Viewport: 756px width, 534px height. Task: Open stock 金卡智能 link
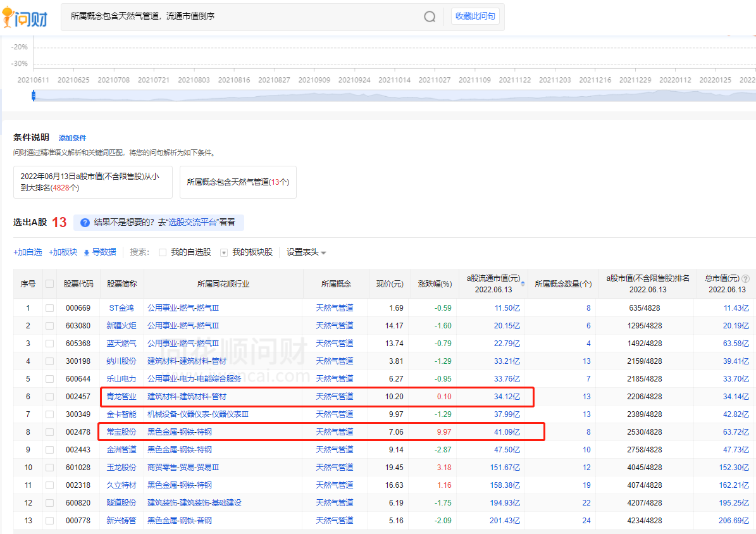[121, 414]
